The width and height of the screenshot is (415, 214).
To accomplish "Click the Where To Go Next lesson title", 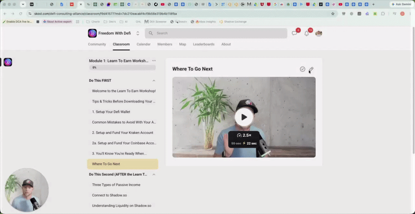I will click(193, 69).
